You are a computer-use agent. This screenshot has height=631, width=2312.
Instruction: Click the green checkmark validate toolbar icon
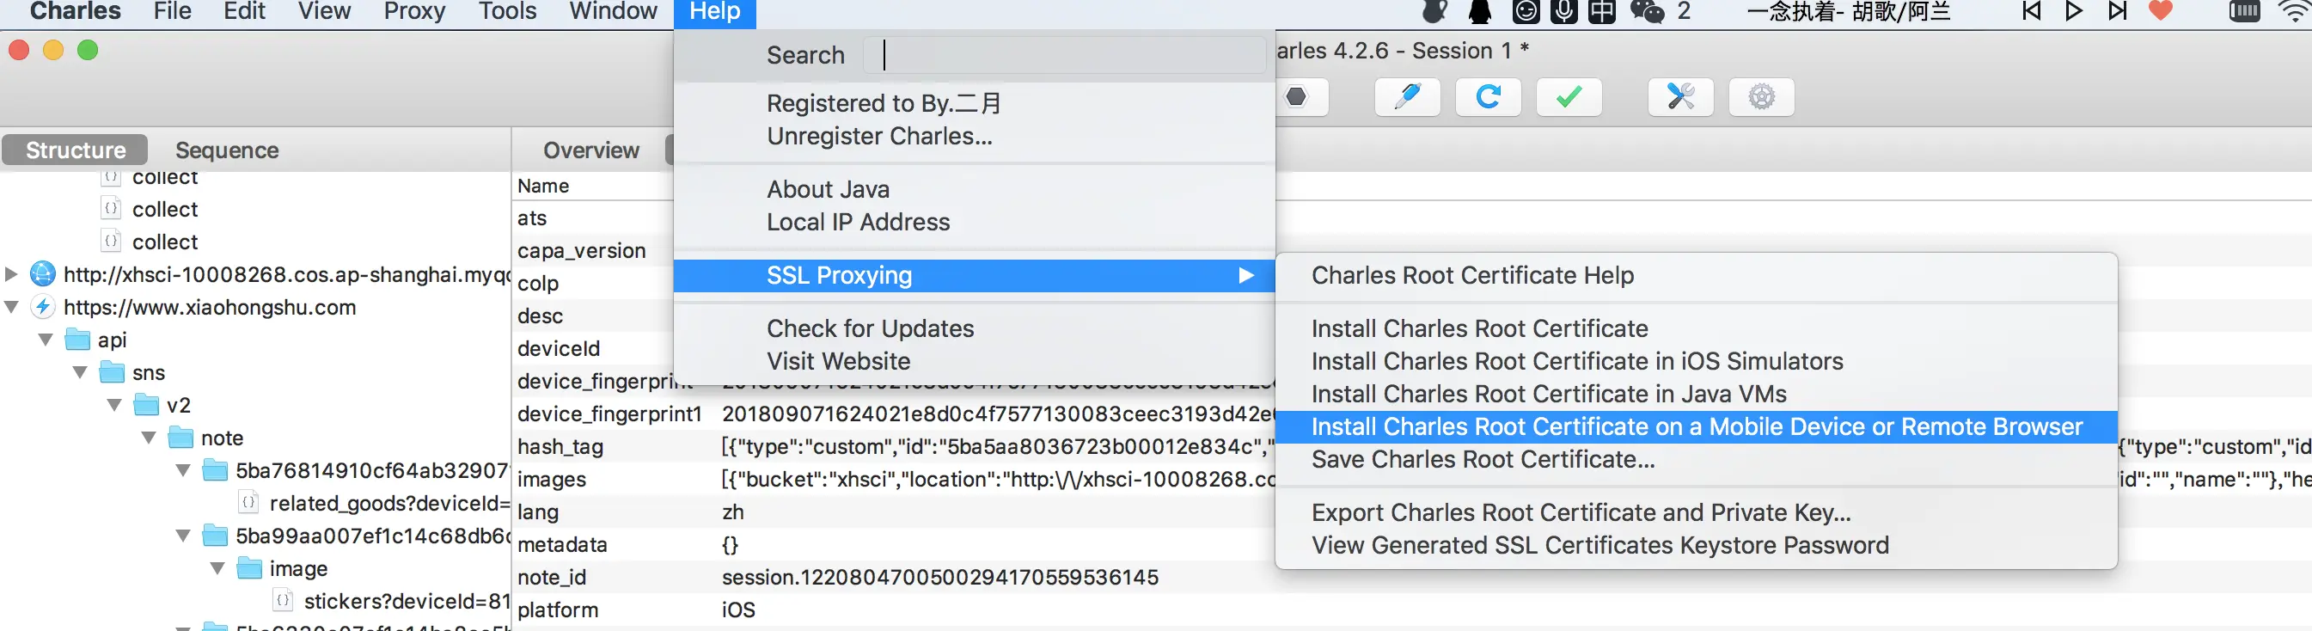1569,97
